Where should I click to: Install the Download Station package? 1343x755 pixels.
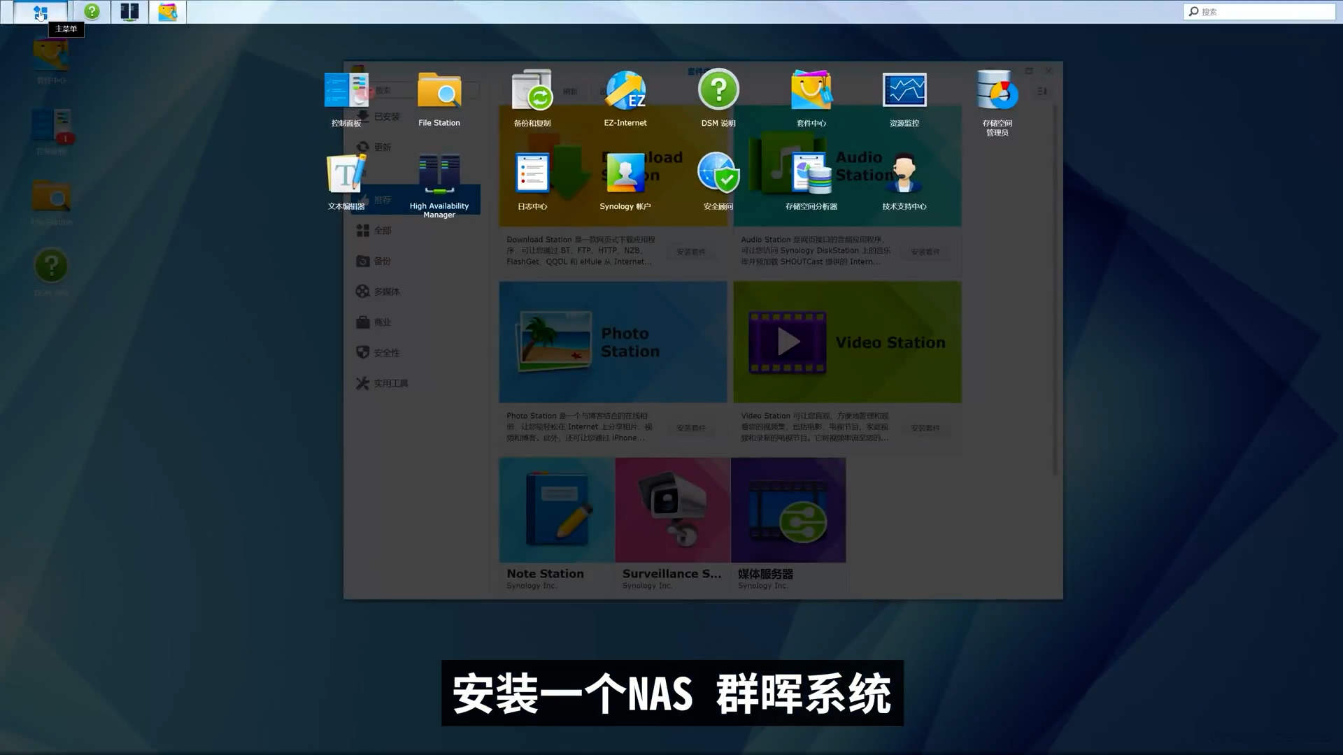pyautogui.click(x=691, y=252)
